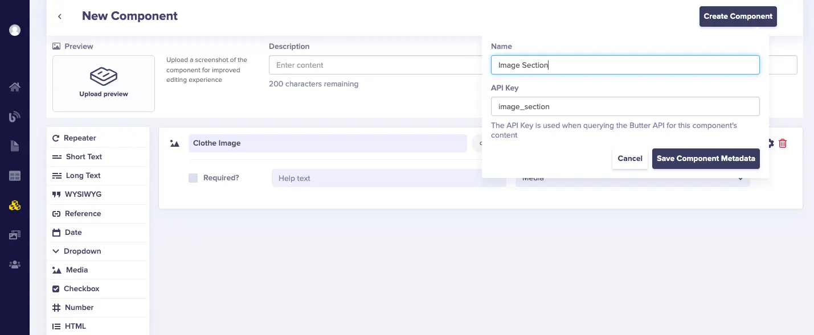Cancel the component metadata popup

pos(629,159)
